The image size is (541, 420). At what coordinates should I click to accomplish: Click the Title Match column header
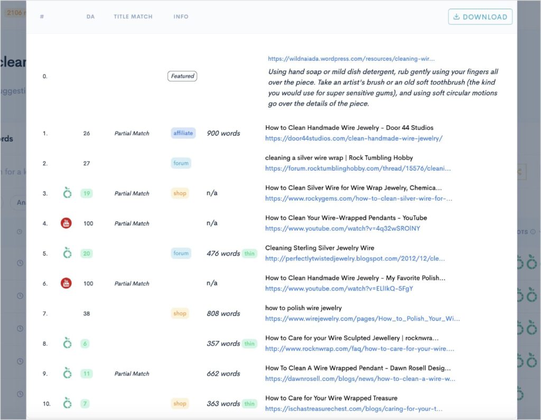click(x=133, y=17)
